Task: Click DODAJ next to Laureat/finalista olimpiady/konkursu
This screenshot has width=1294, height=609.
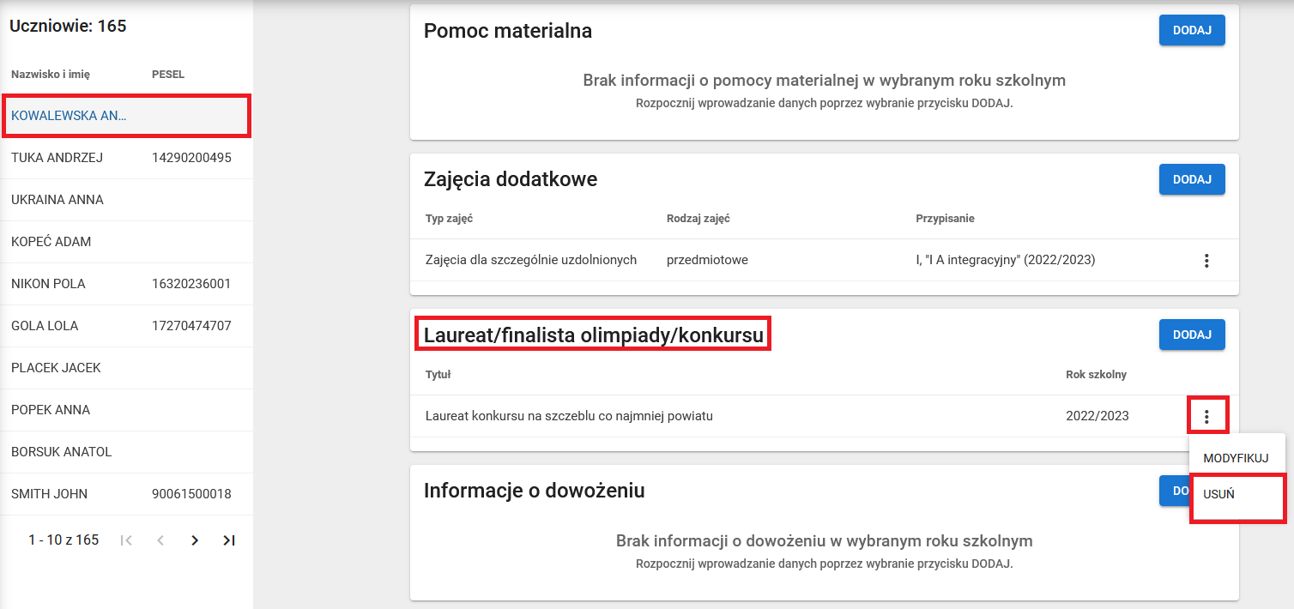Action: pyautogui.click(x=1192, y=335)
